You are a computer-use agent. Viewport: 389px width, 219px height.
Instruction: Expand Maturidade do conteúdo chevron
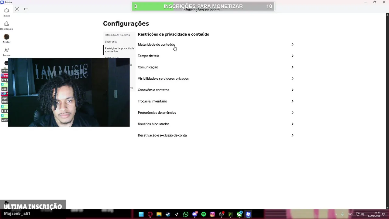click(292, 44)
